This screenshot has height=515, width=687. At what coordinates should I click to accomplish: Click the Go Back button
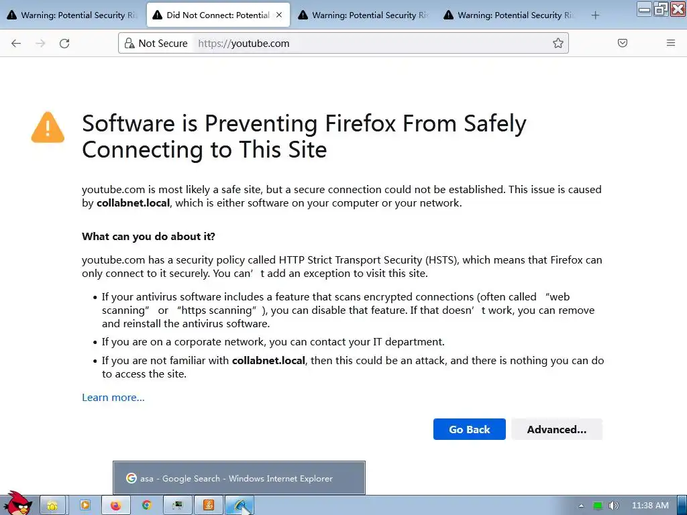click(469, 429)
